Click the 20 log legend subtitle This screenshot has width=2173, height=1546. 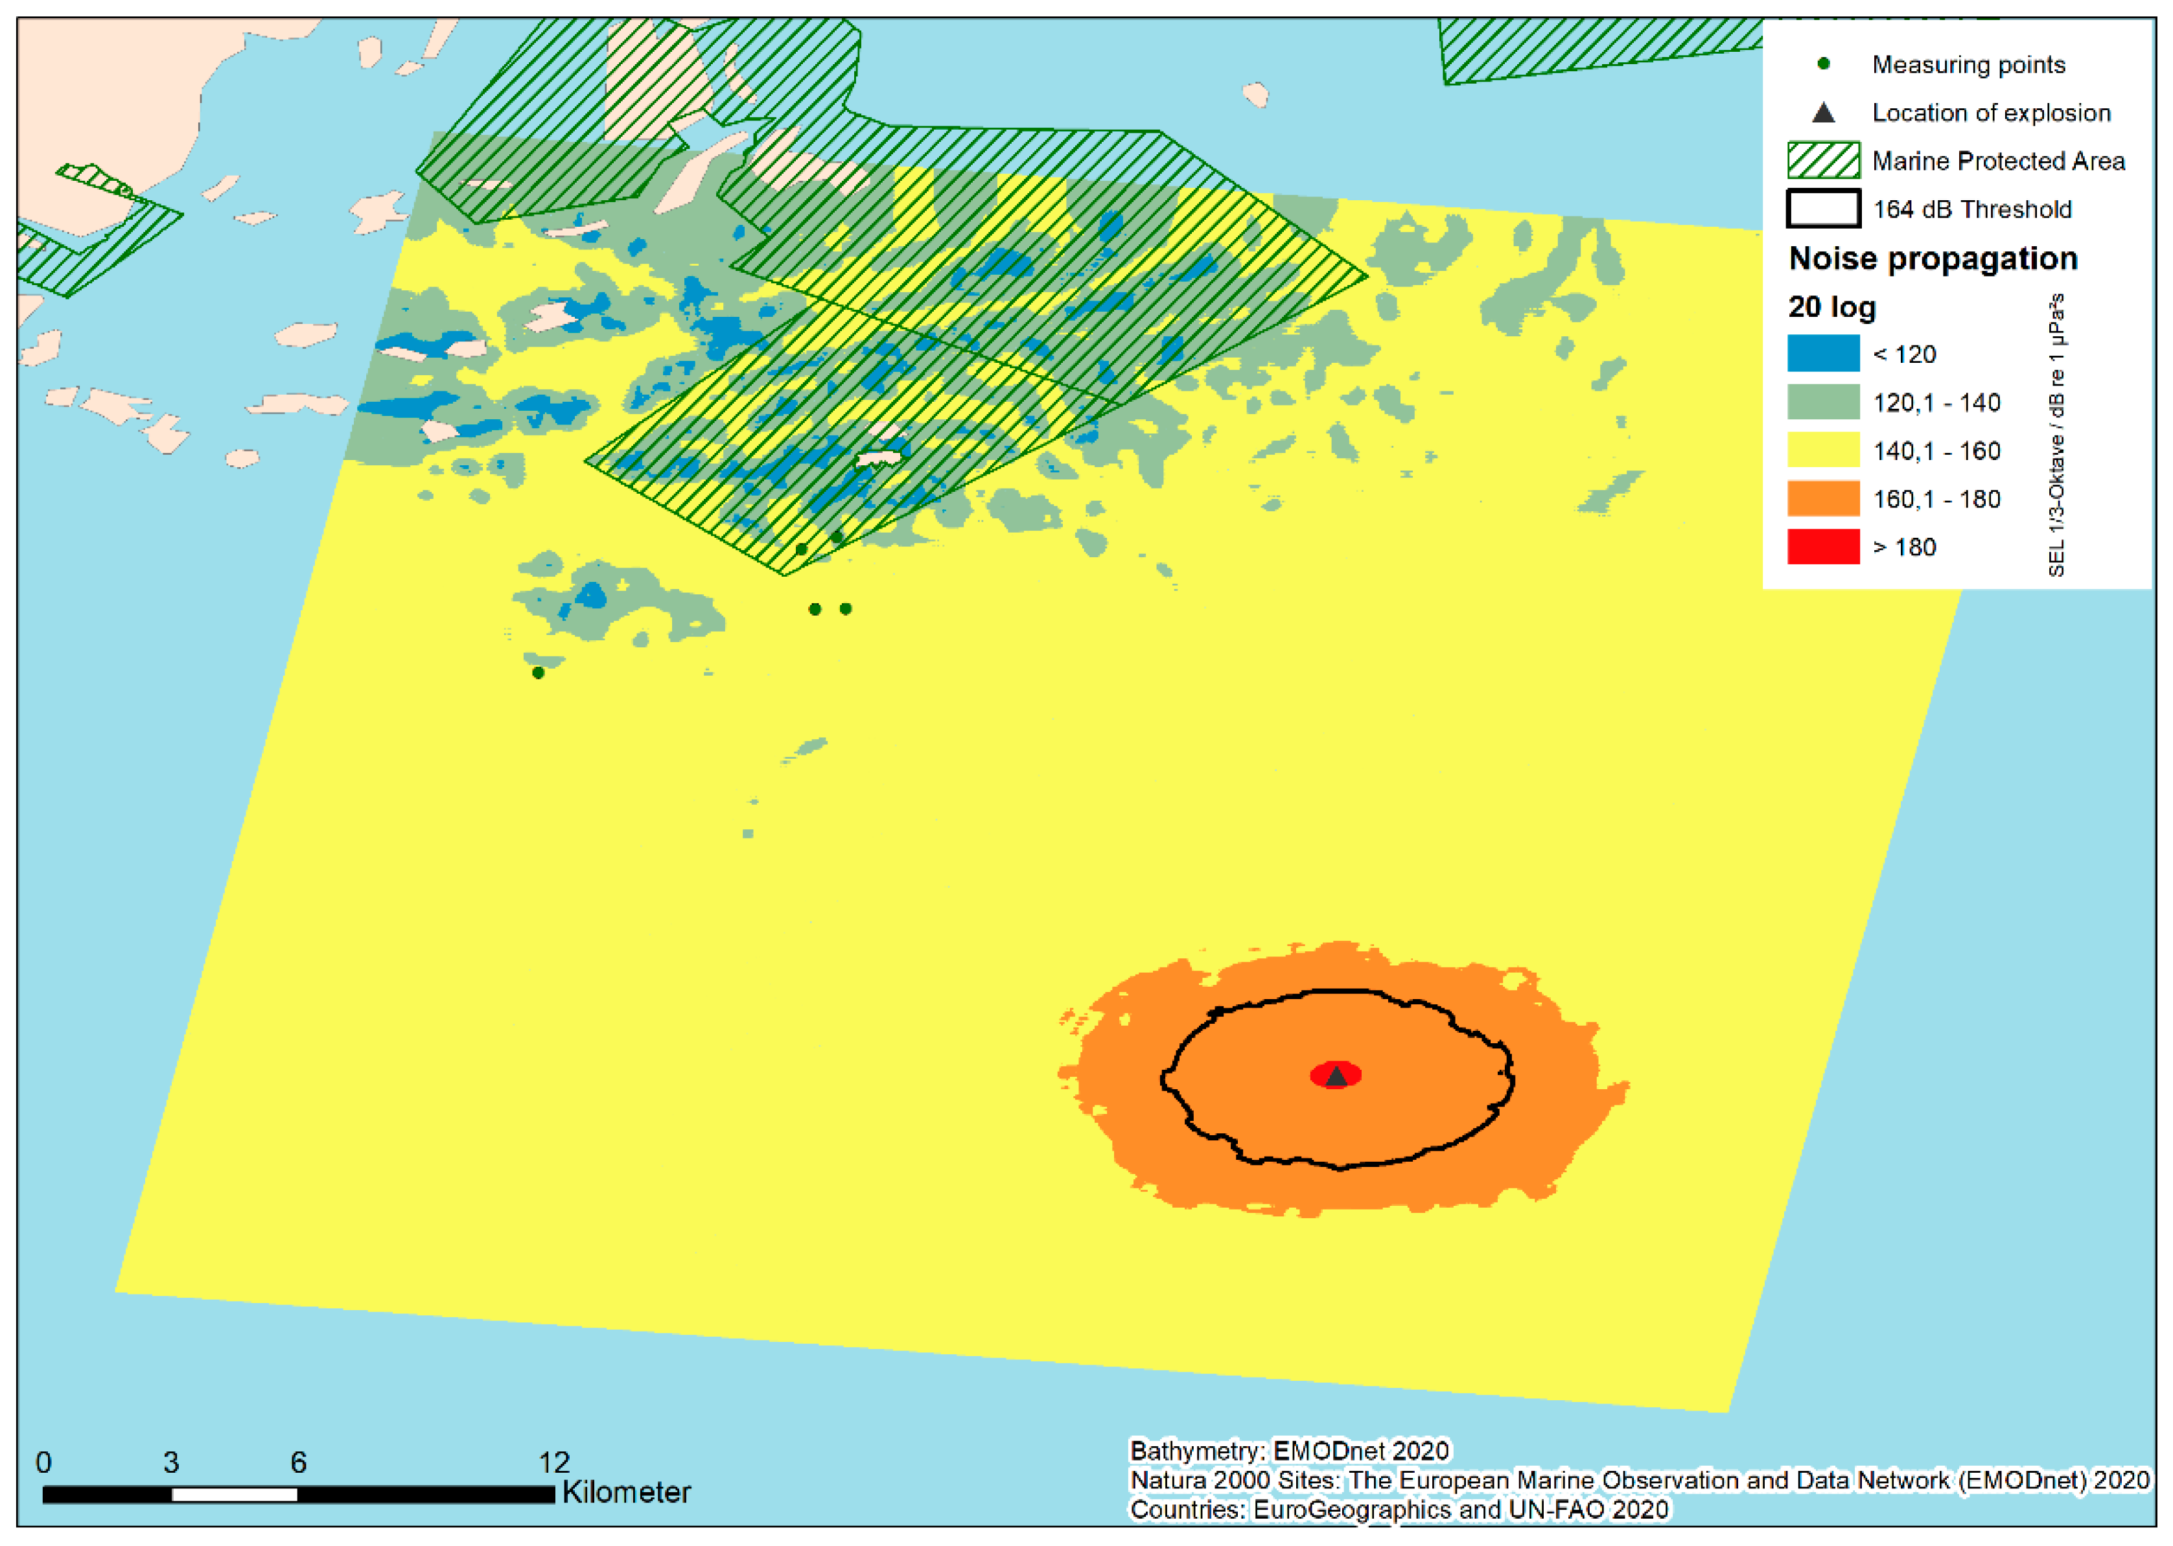[x=1831, y=308]
